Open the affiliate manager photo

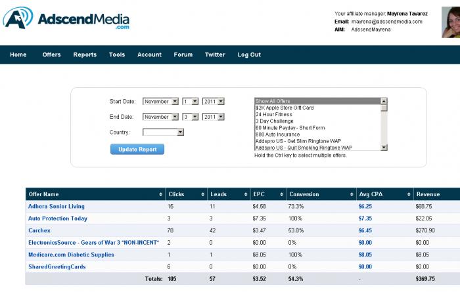(x=451, y=22)
